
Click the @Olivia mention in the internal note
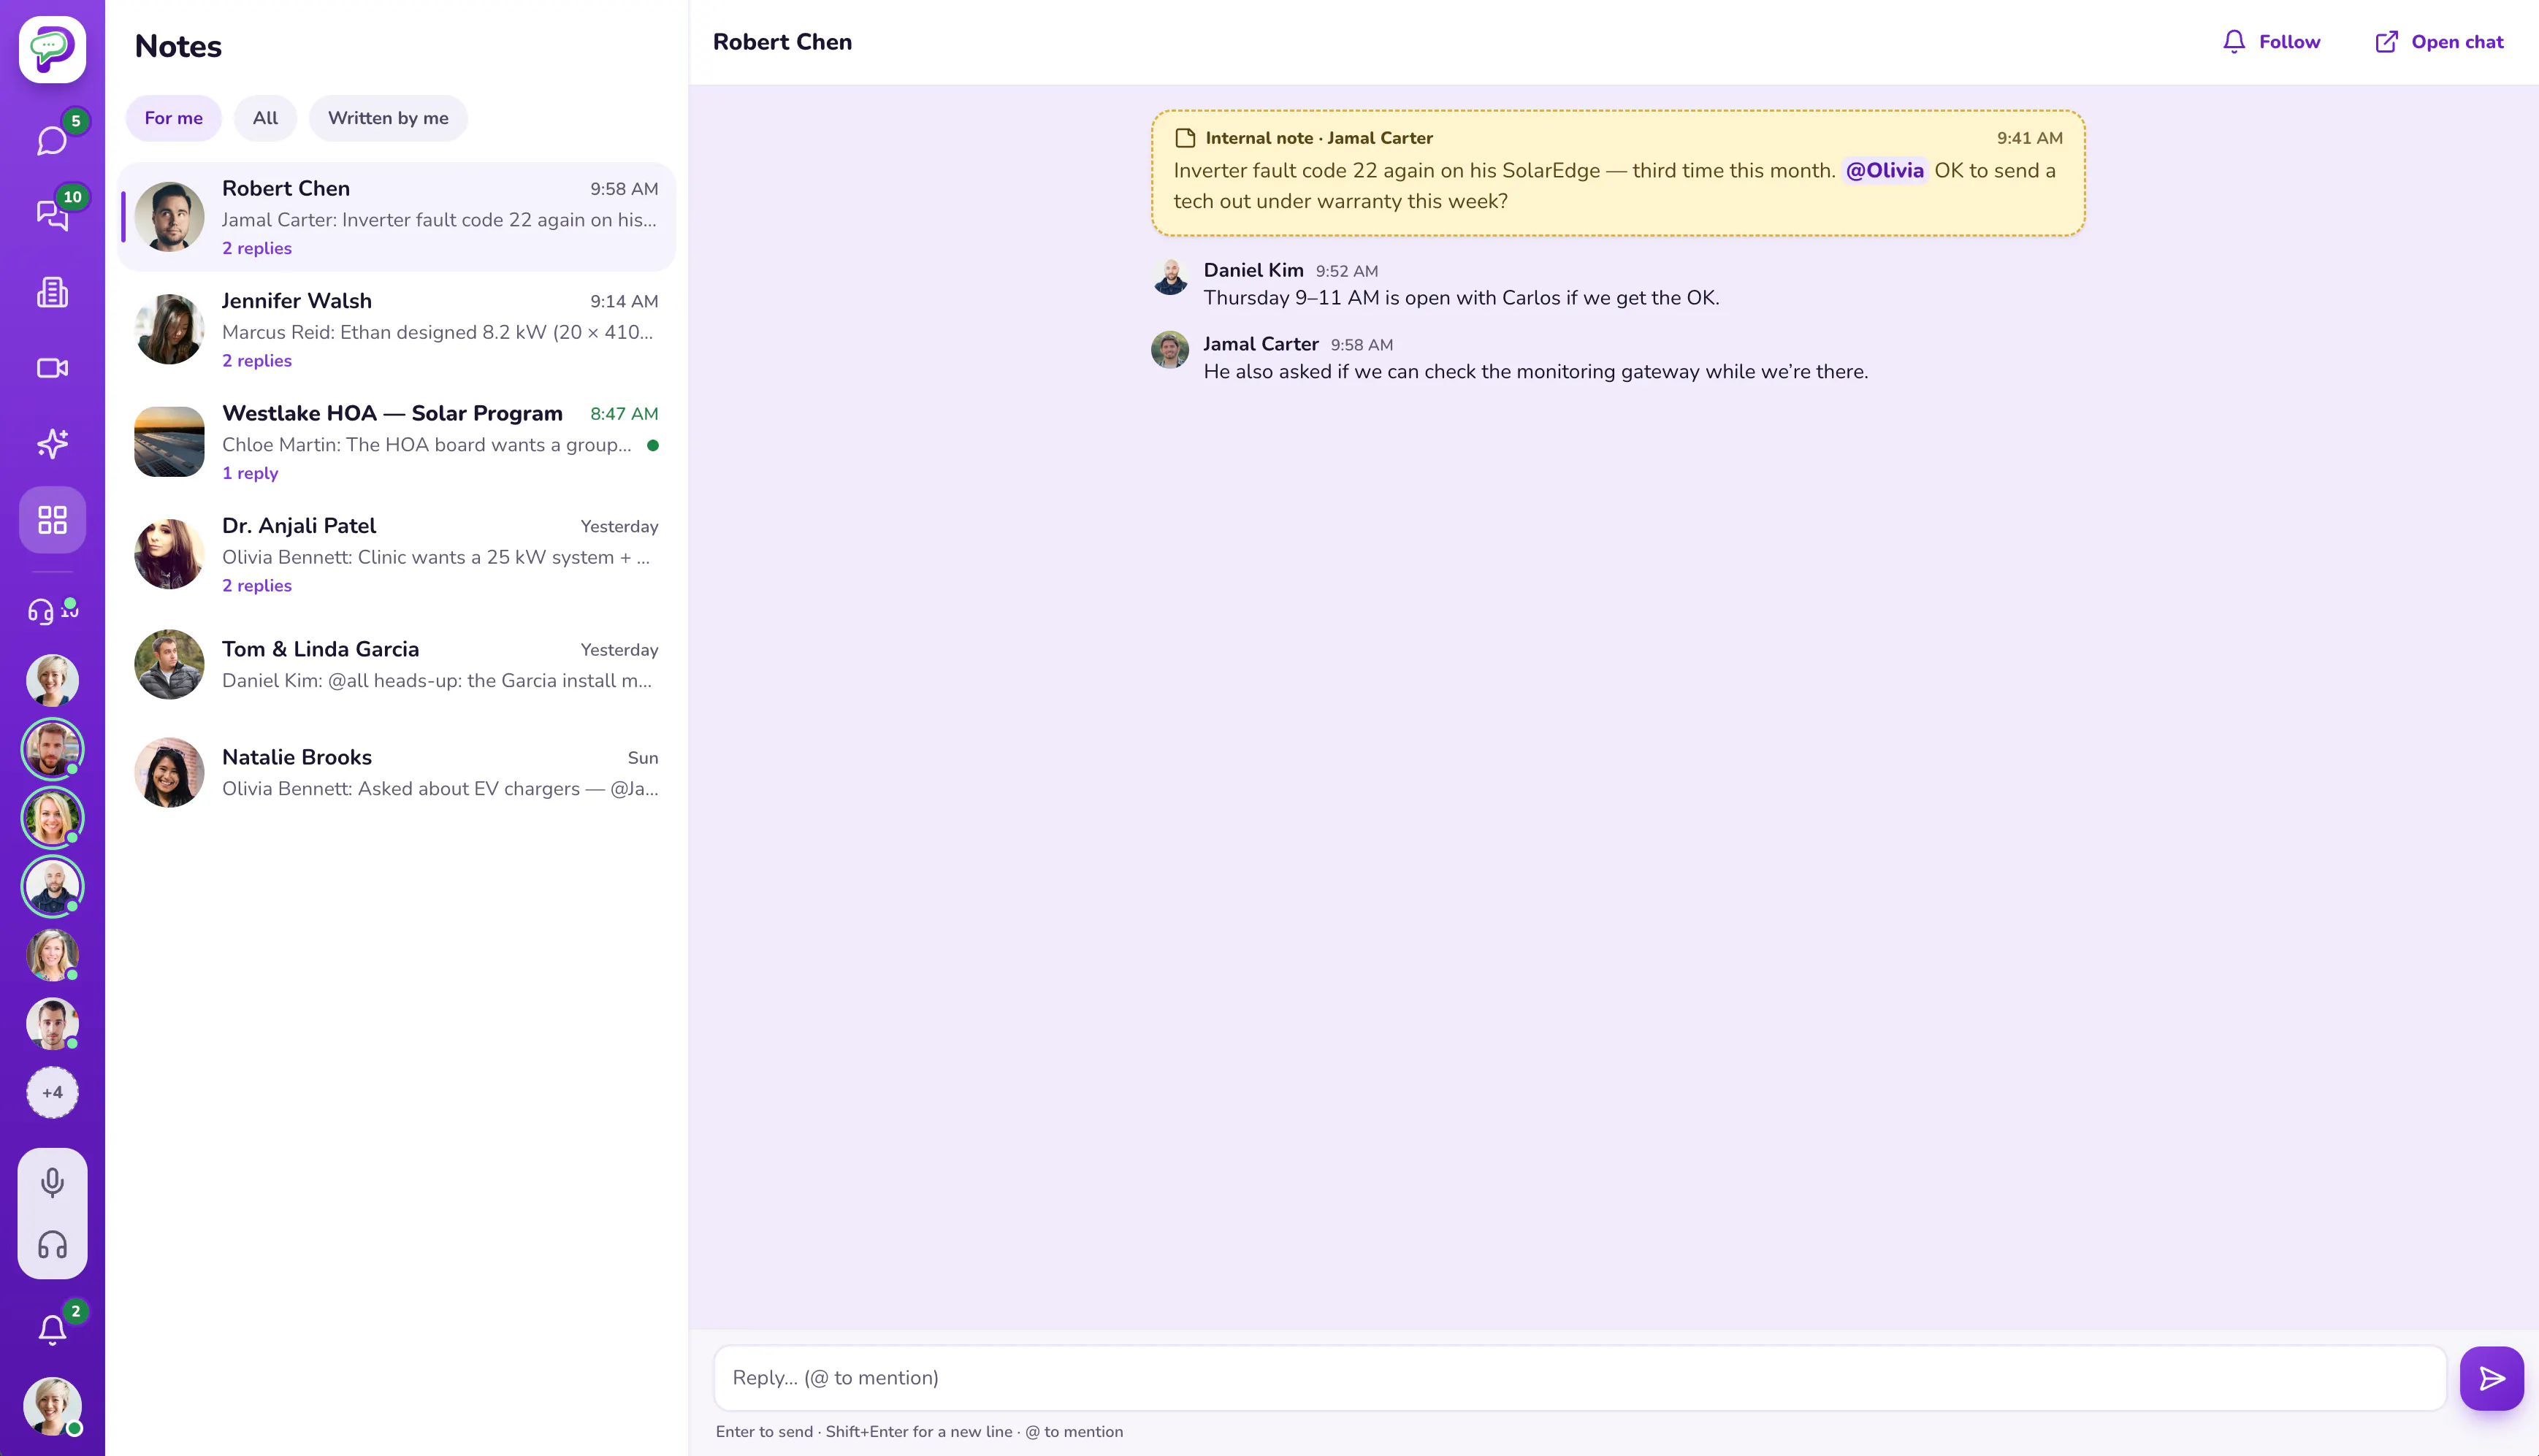1884,170
